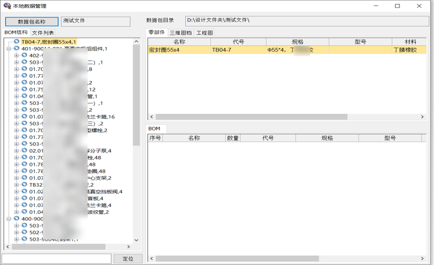The image size is (436, 265).
Task: Click the gear icon of node 401-900
Action: tap(17, 49)
